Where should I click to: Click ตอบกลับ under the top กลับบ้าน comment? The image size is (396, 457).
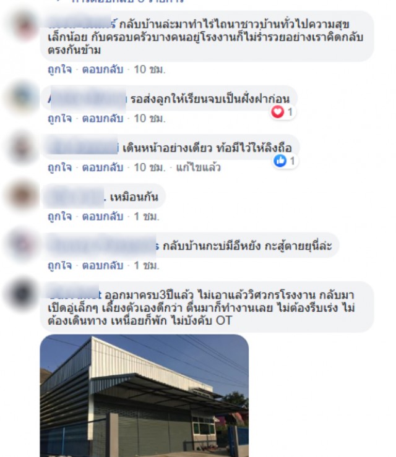pyautogui.click(x=103, y=70)
